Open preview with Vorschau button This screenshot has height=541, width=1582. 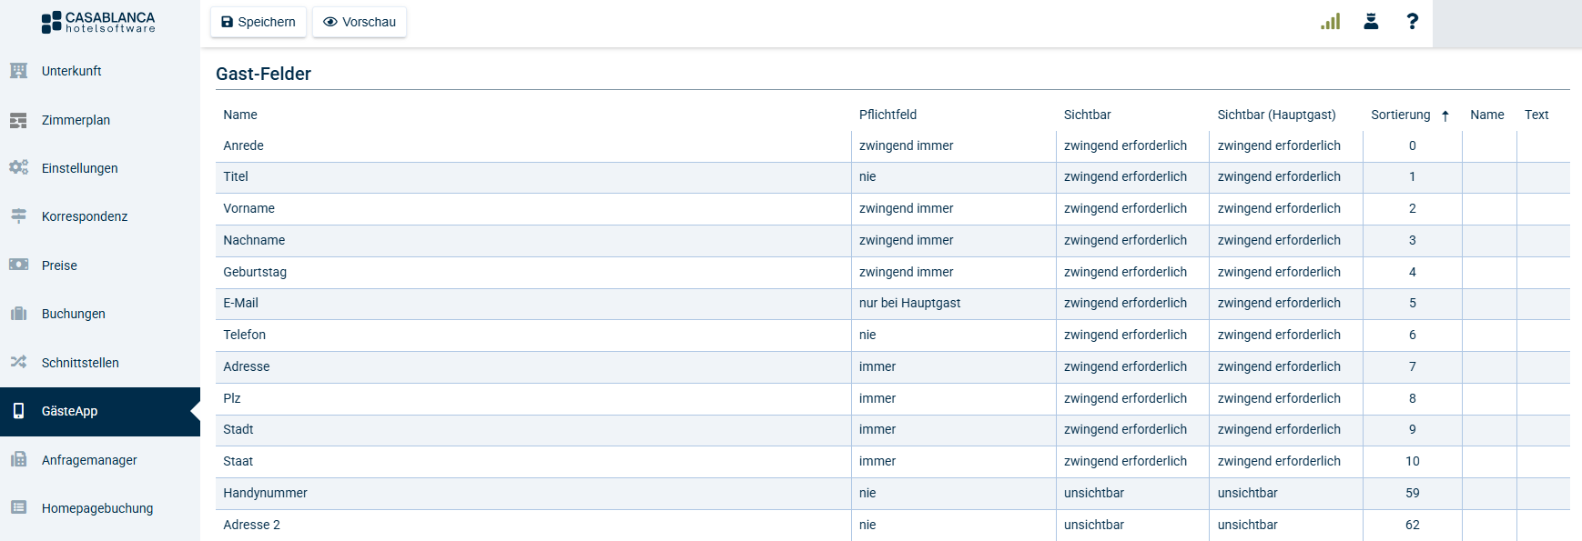coord(360,22)
